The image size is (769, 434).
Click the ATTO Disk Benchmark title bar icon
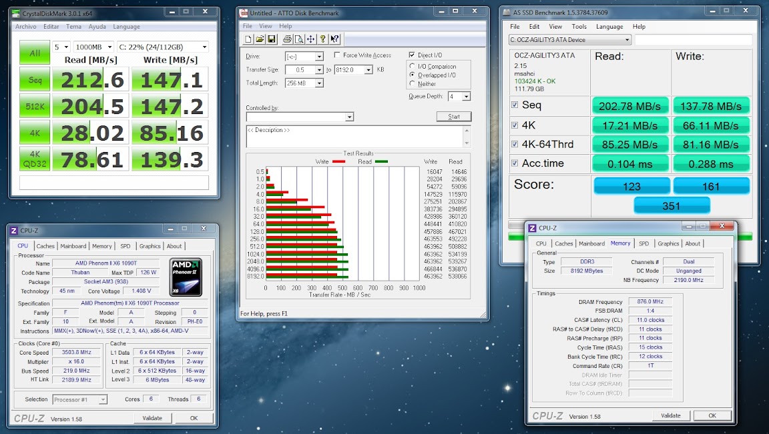point(243,13)
